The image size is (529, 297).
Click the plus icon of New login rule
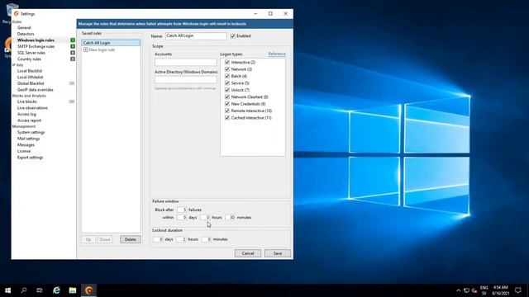point(86,49)
